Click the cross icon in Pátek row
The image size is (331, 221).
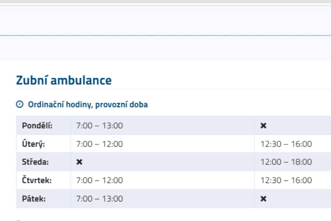[263, 199]
